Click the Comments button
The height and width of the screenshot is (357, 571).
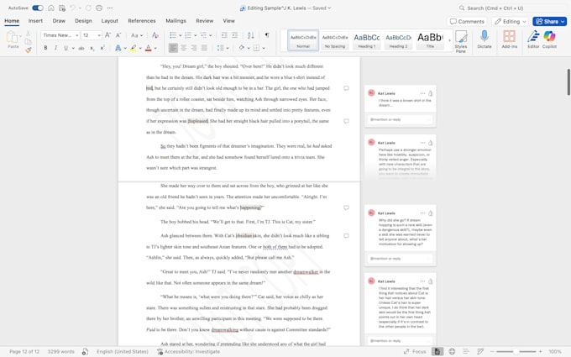[x=467, y=22]
